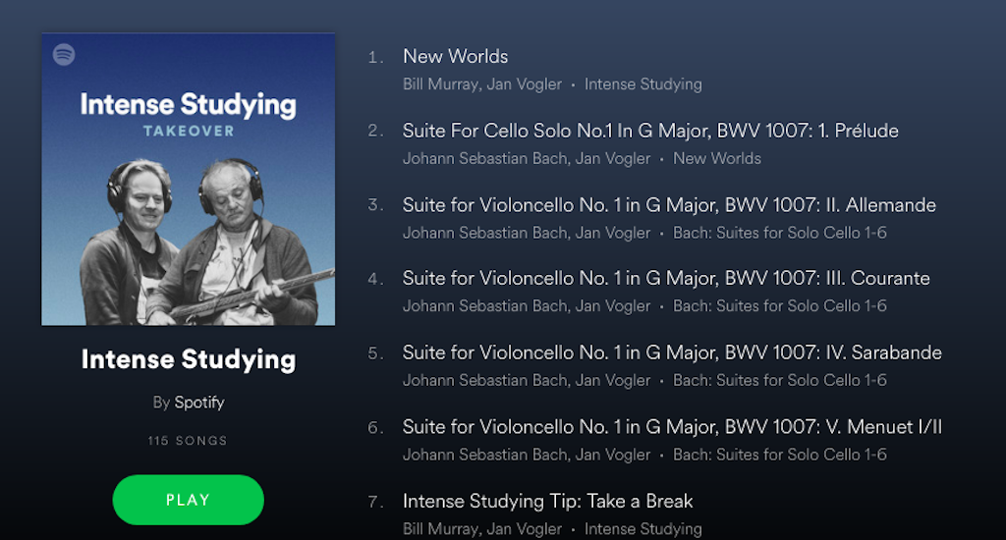Open Jan Vogler artist link on track 4
Viewport: 1006px width, 540px height.
611,306
